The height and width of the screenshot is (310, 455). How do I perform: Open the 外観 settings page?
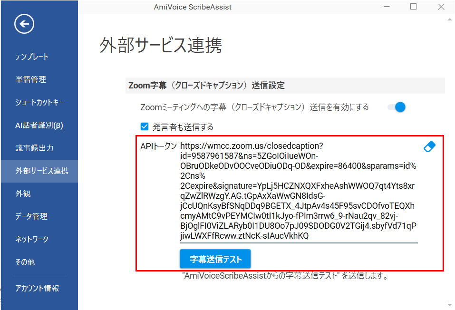pyautogui.click(x=39, y=194)
